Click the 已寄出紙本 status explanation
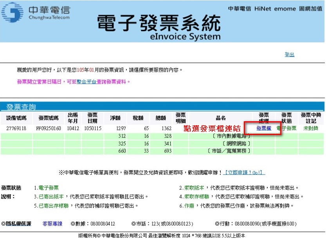326x239 pixels. (51, 196)
